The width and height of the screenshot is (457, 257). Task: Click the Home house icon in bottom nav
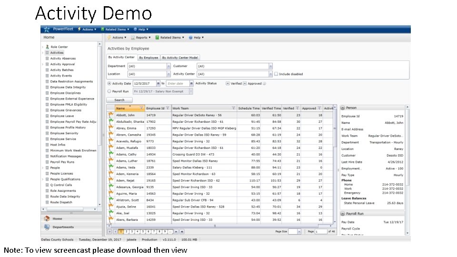pyautogui.click(x=47, y=218)
